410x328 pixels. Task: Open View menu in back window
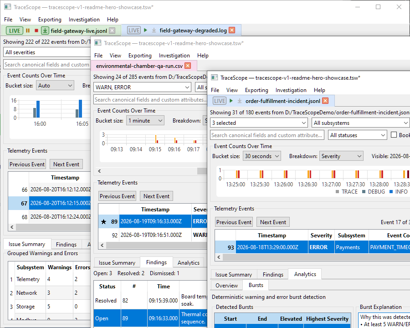pos(25,20)
